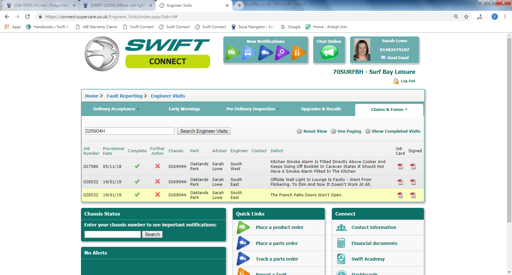Click job number 027586 in the table
This screenshot has width=512, height=275.
91,167
